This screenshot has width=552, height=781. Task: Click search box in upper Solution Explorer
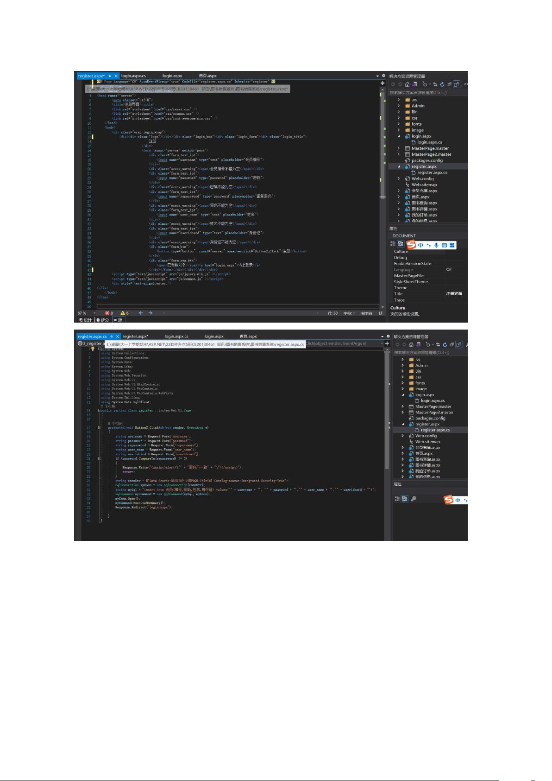coord(428,92)
